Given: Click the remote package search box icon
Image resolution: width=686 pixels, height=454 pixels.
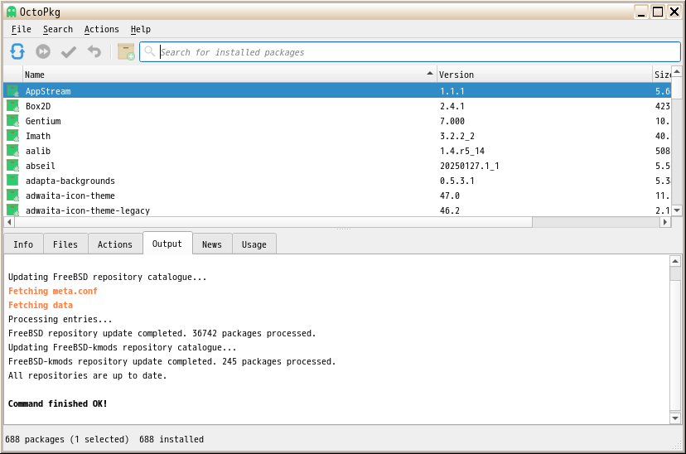Looking at the screenshot, I should click(x=126, y=51).
